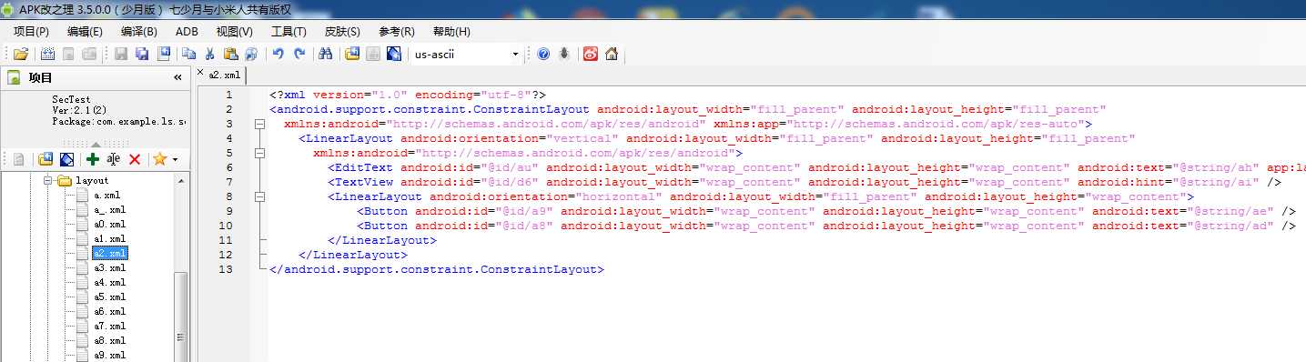The height and width of the screenshot is (362, 1306).
Task: Click the Copy icon in the main toolbar
Action: pos(189,54)
